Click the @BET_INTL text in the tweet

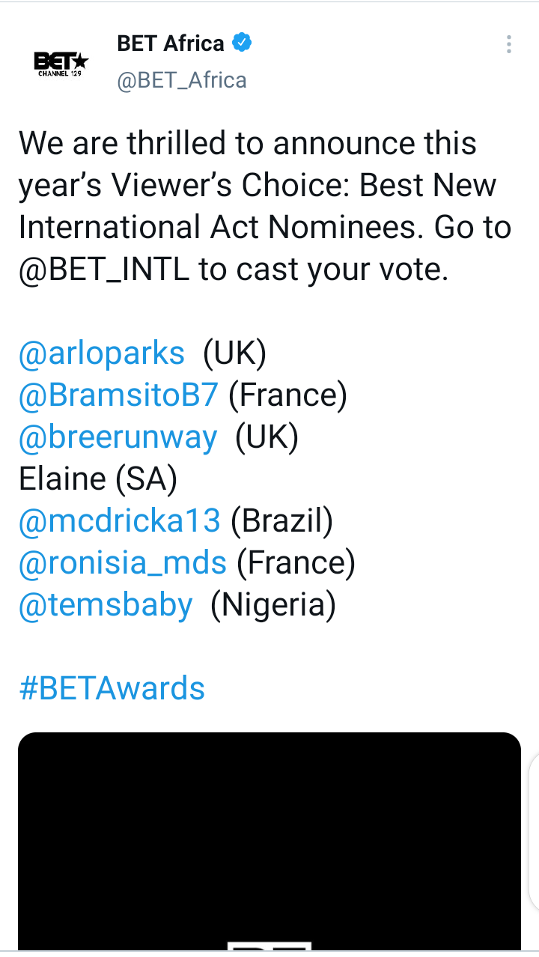pyautogui.click(x=104, y=270)
